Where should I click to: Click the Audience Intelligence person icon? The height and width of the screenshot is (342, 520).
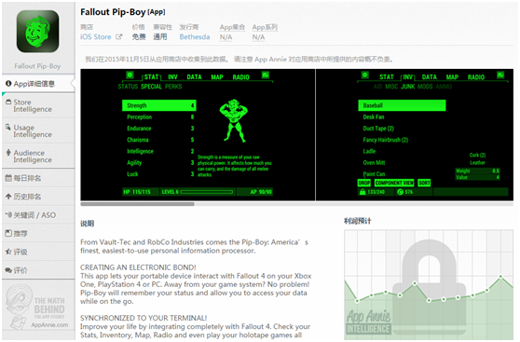(8, 153)
